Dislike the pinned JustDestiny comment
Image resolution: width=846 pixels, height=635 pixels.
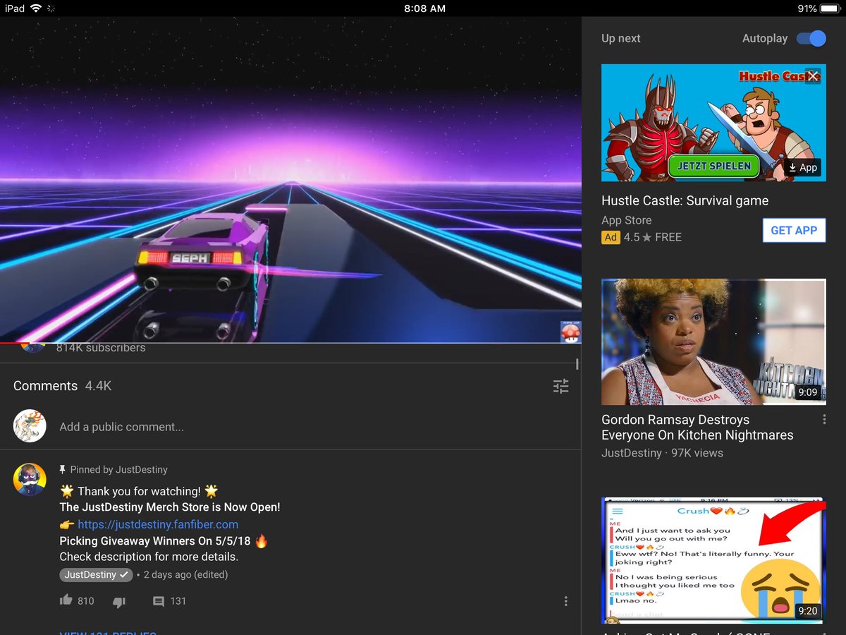(119, 601)
